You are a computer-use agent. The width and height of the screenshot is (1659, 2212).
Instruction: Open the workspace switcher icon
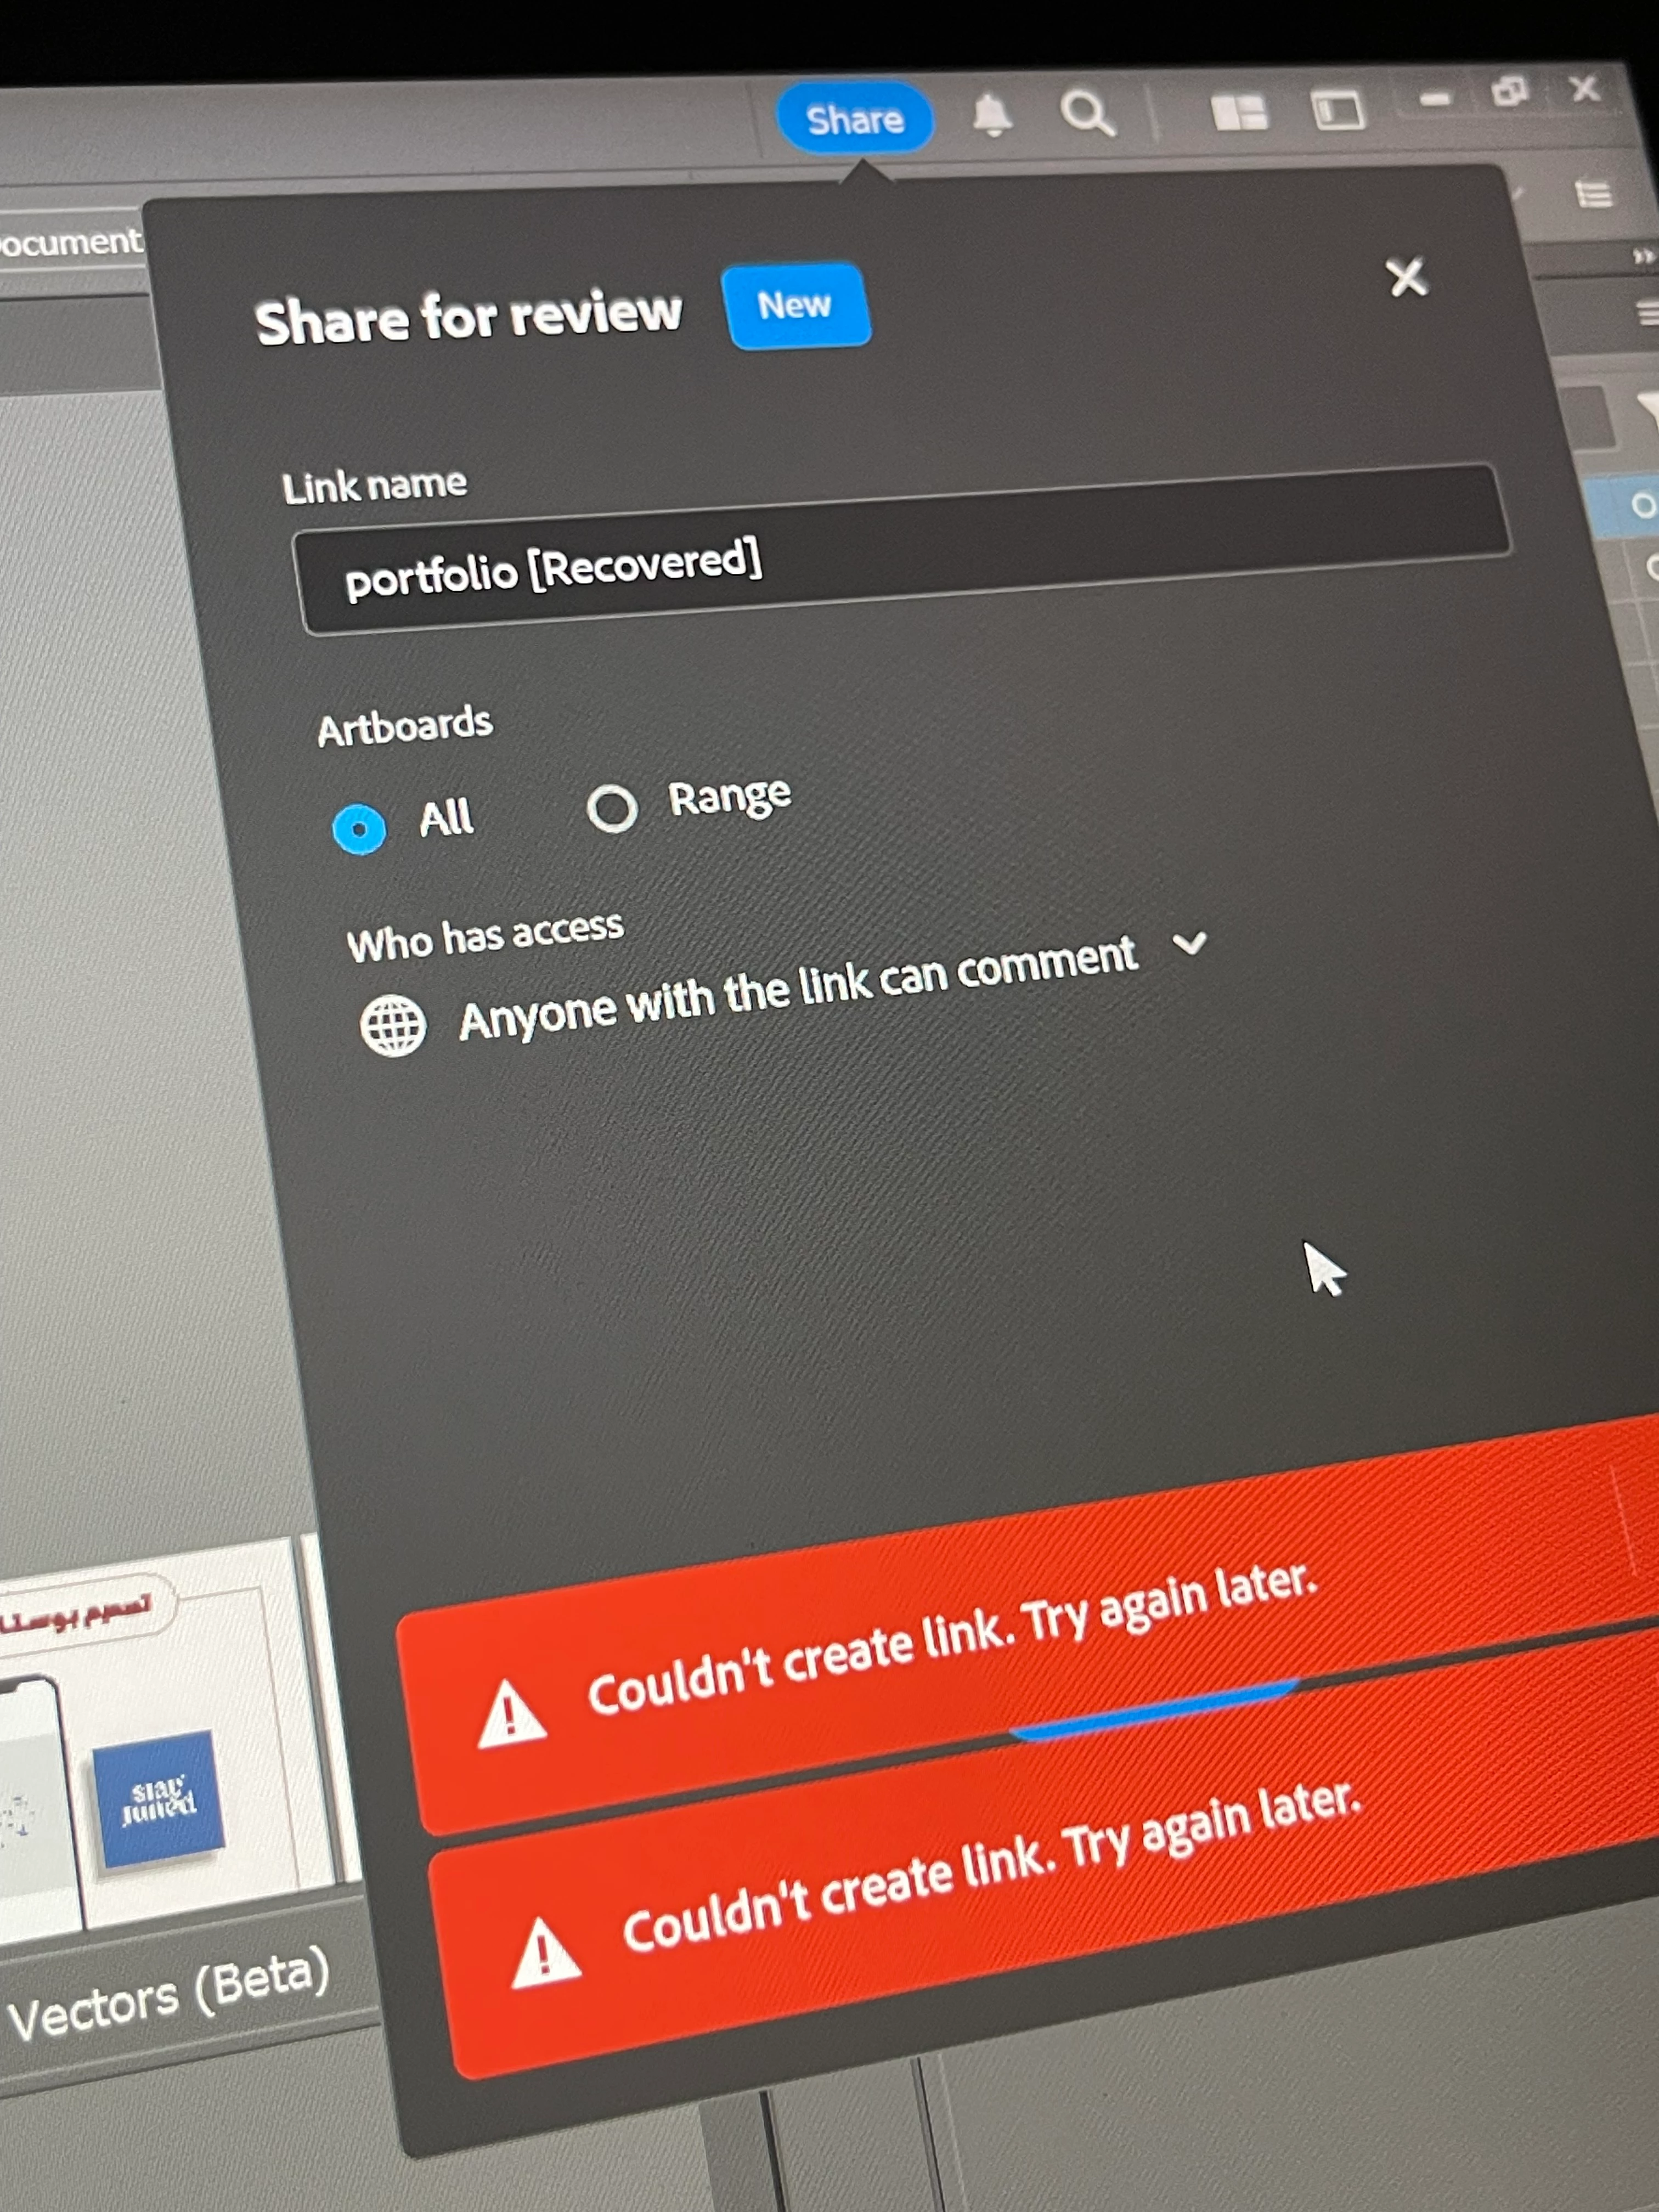1338,109
